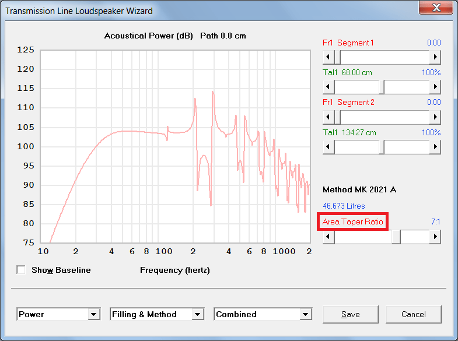Image resolution: width=458 pixels, height=341 pixels.
Task: Click the Area Taper Ratio label
Action: click(x=352, y=222)
